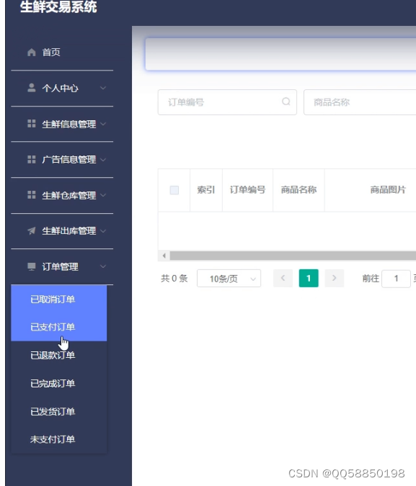Click the home icon beside 首页
The width and height of the screenshot is (416, 486).
[x=31, y=53]
